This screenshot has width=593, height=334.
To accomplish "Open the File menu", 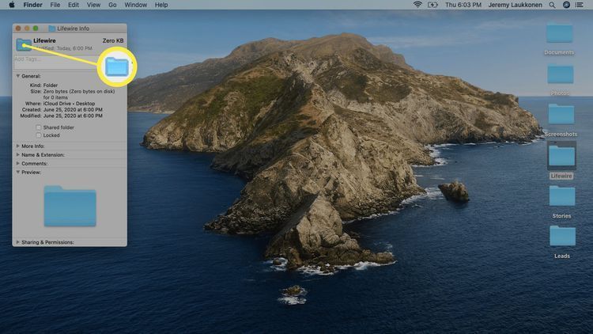I will point(55,5).
